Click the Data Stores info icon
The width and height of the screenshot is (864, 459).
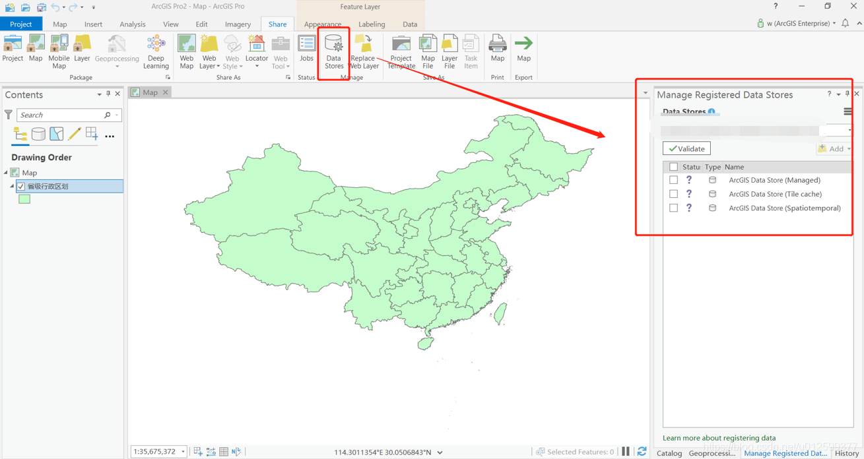click(712, 111)
